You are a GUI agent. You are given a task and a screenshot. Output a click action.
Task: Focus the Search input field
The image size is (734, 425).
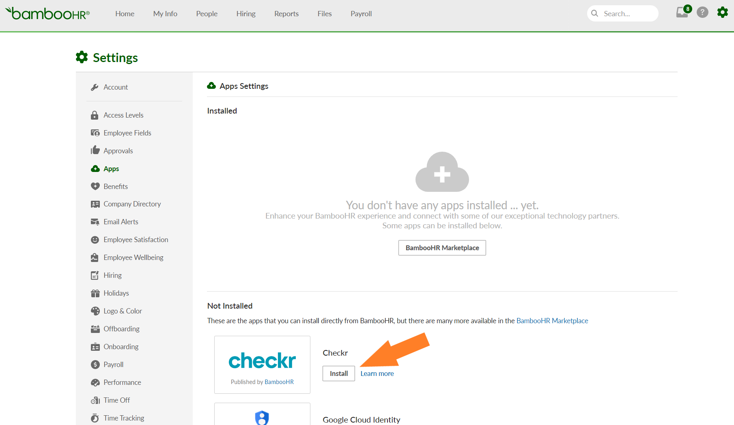(623, 13)
